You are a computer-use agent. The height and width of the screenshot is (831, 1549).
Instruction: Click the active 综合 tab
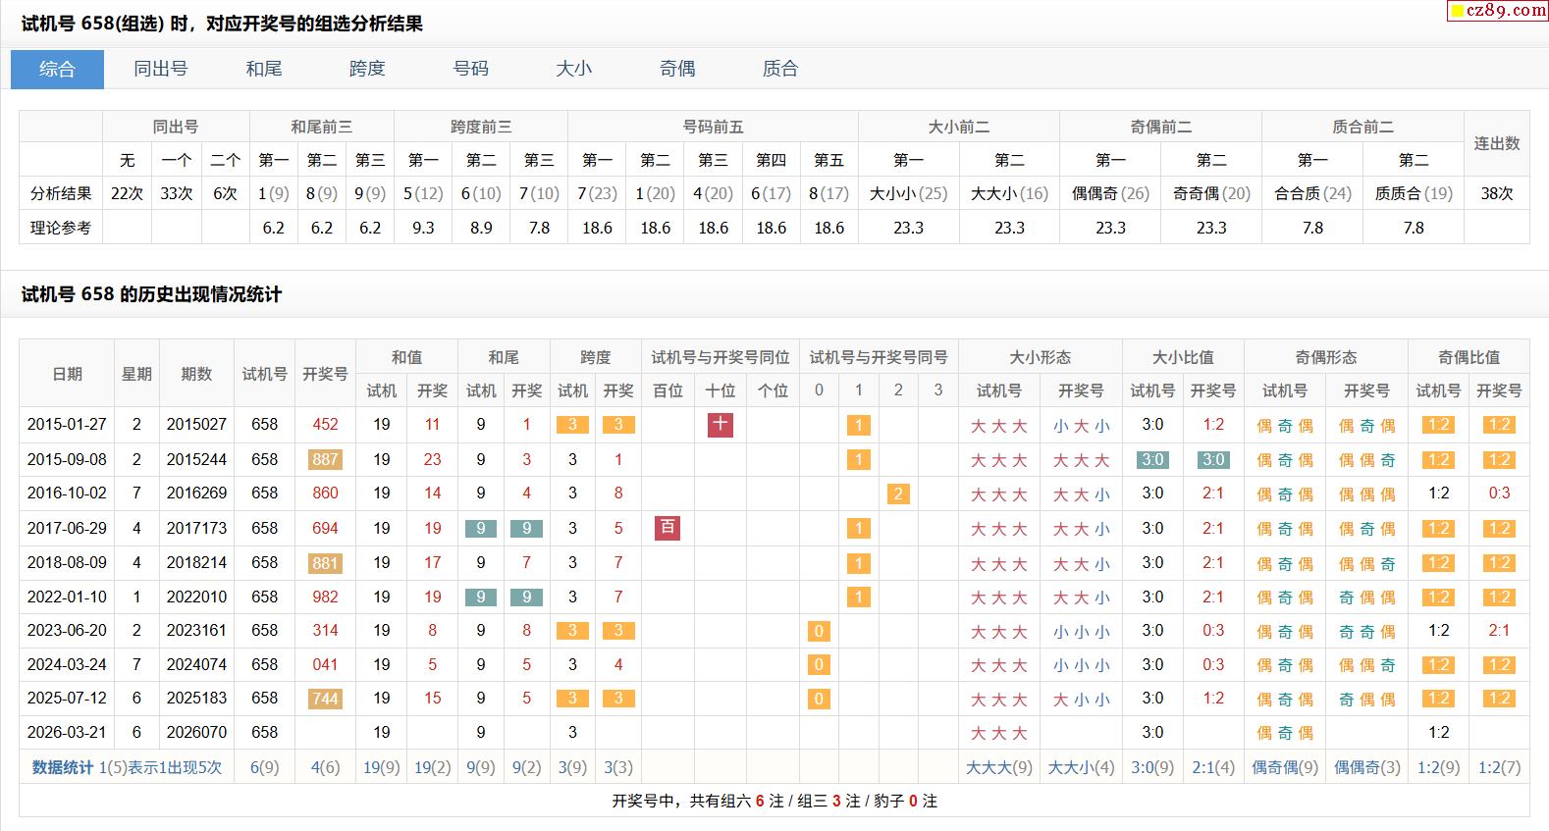pos(57,69)
